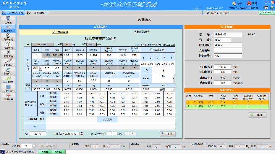Image resolution: width=275 pixels, height=154 pixels.
Task: Expand the shift group dropdown in bottom bar
Action: tap(33, 146)
